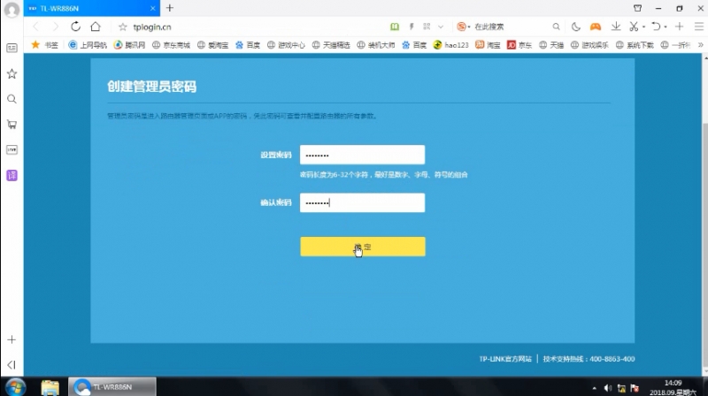The height and width of the screenshot is (396, 708).
Task: Open the 腾讯网 bookmark
Action: 129,45
